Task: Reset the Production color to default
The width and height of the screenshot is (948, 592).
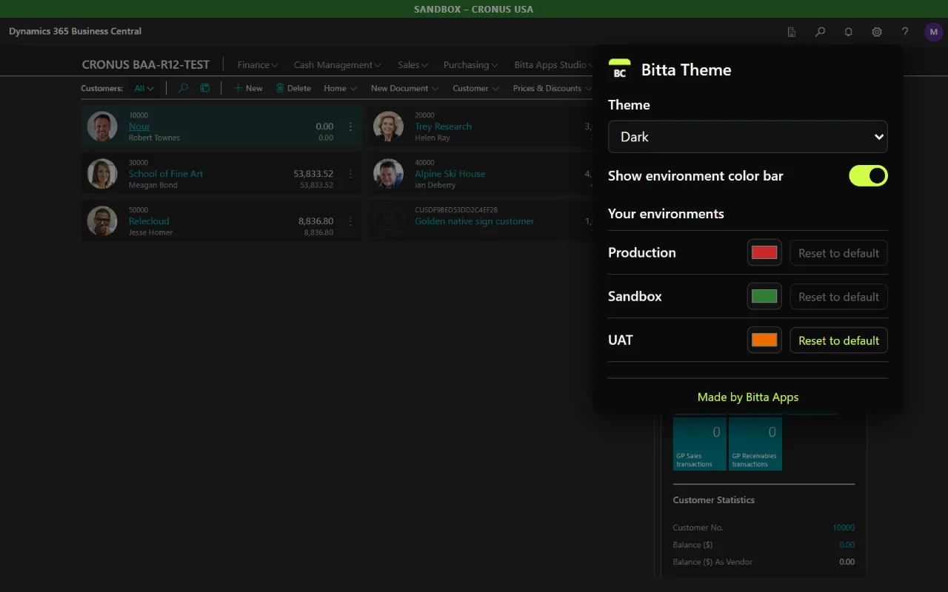Action: click(x=838, y=253)
